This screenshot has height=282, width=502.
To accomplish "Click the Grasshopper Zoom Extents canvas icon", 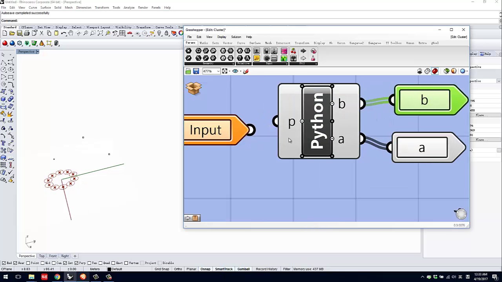I will (225, 71).
